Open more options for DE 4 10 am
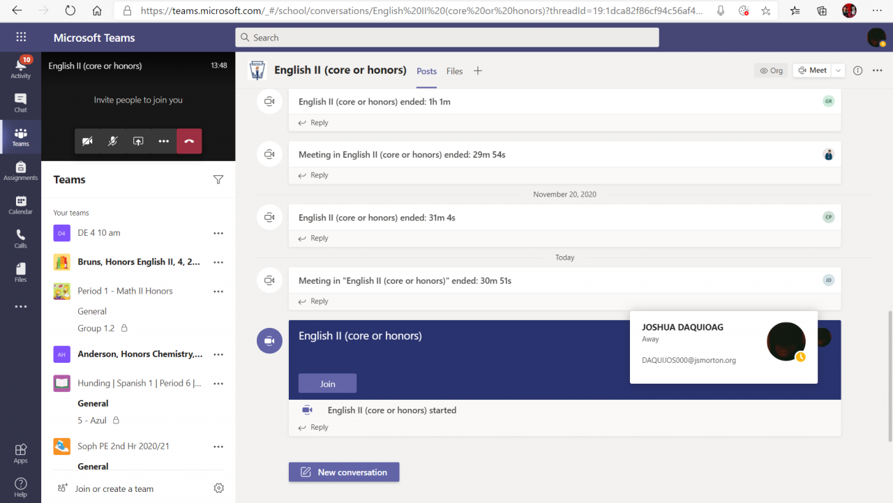 (218, 233)
